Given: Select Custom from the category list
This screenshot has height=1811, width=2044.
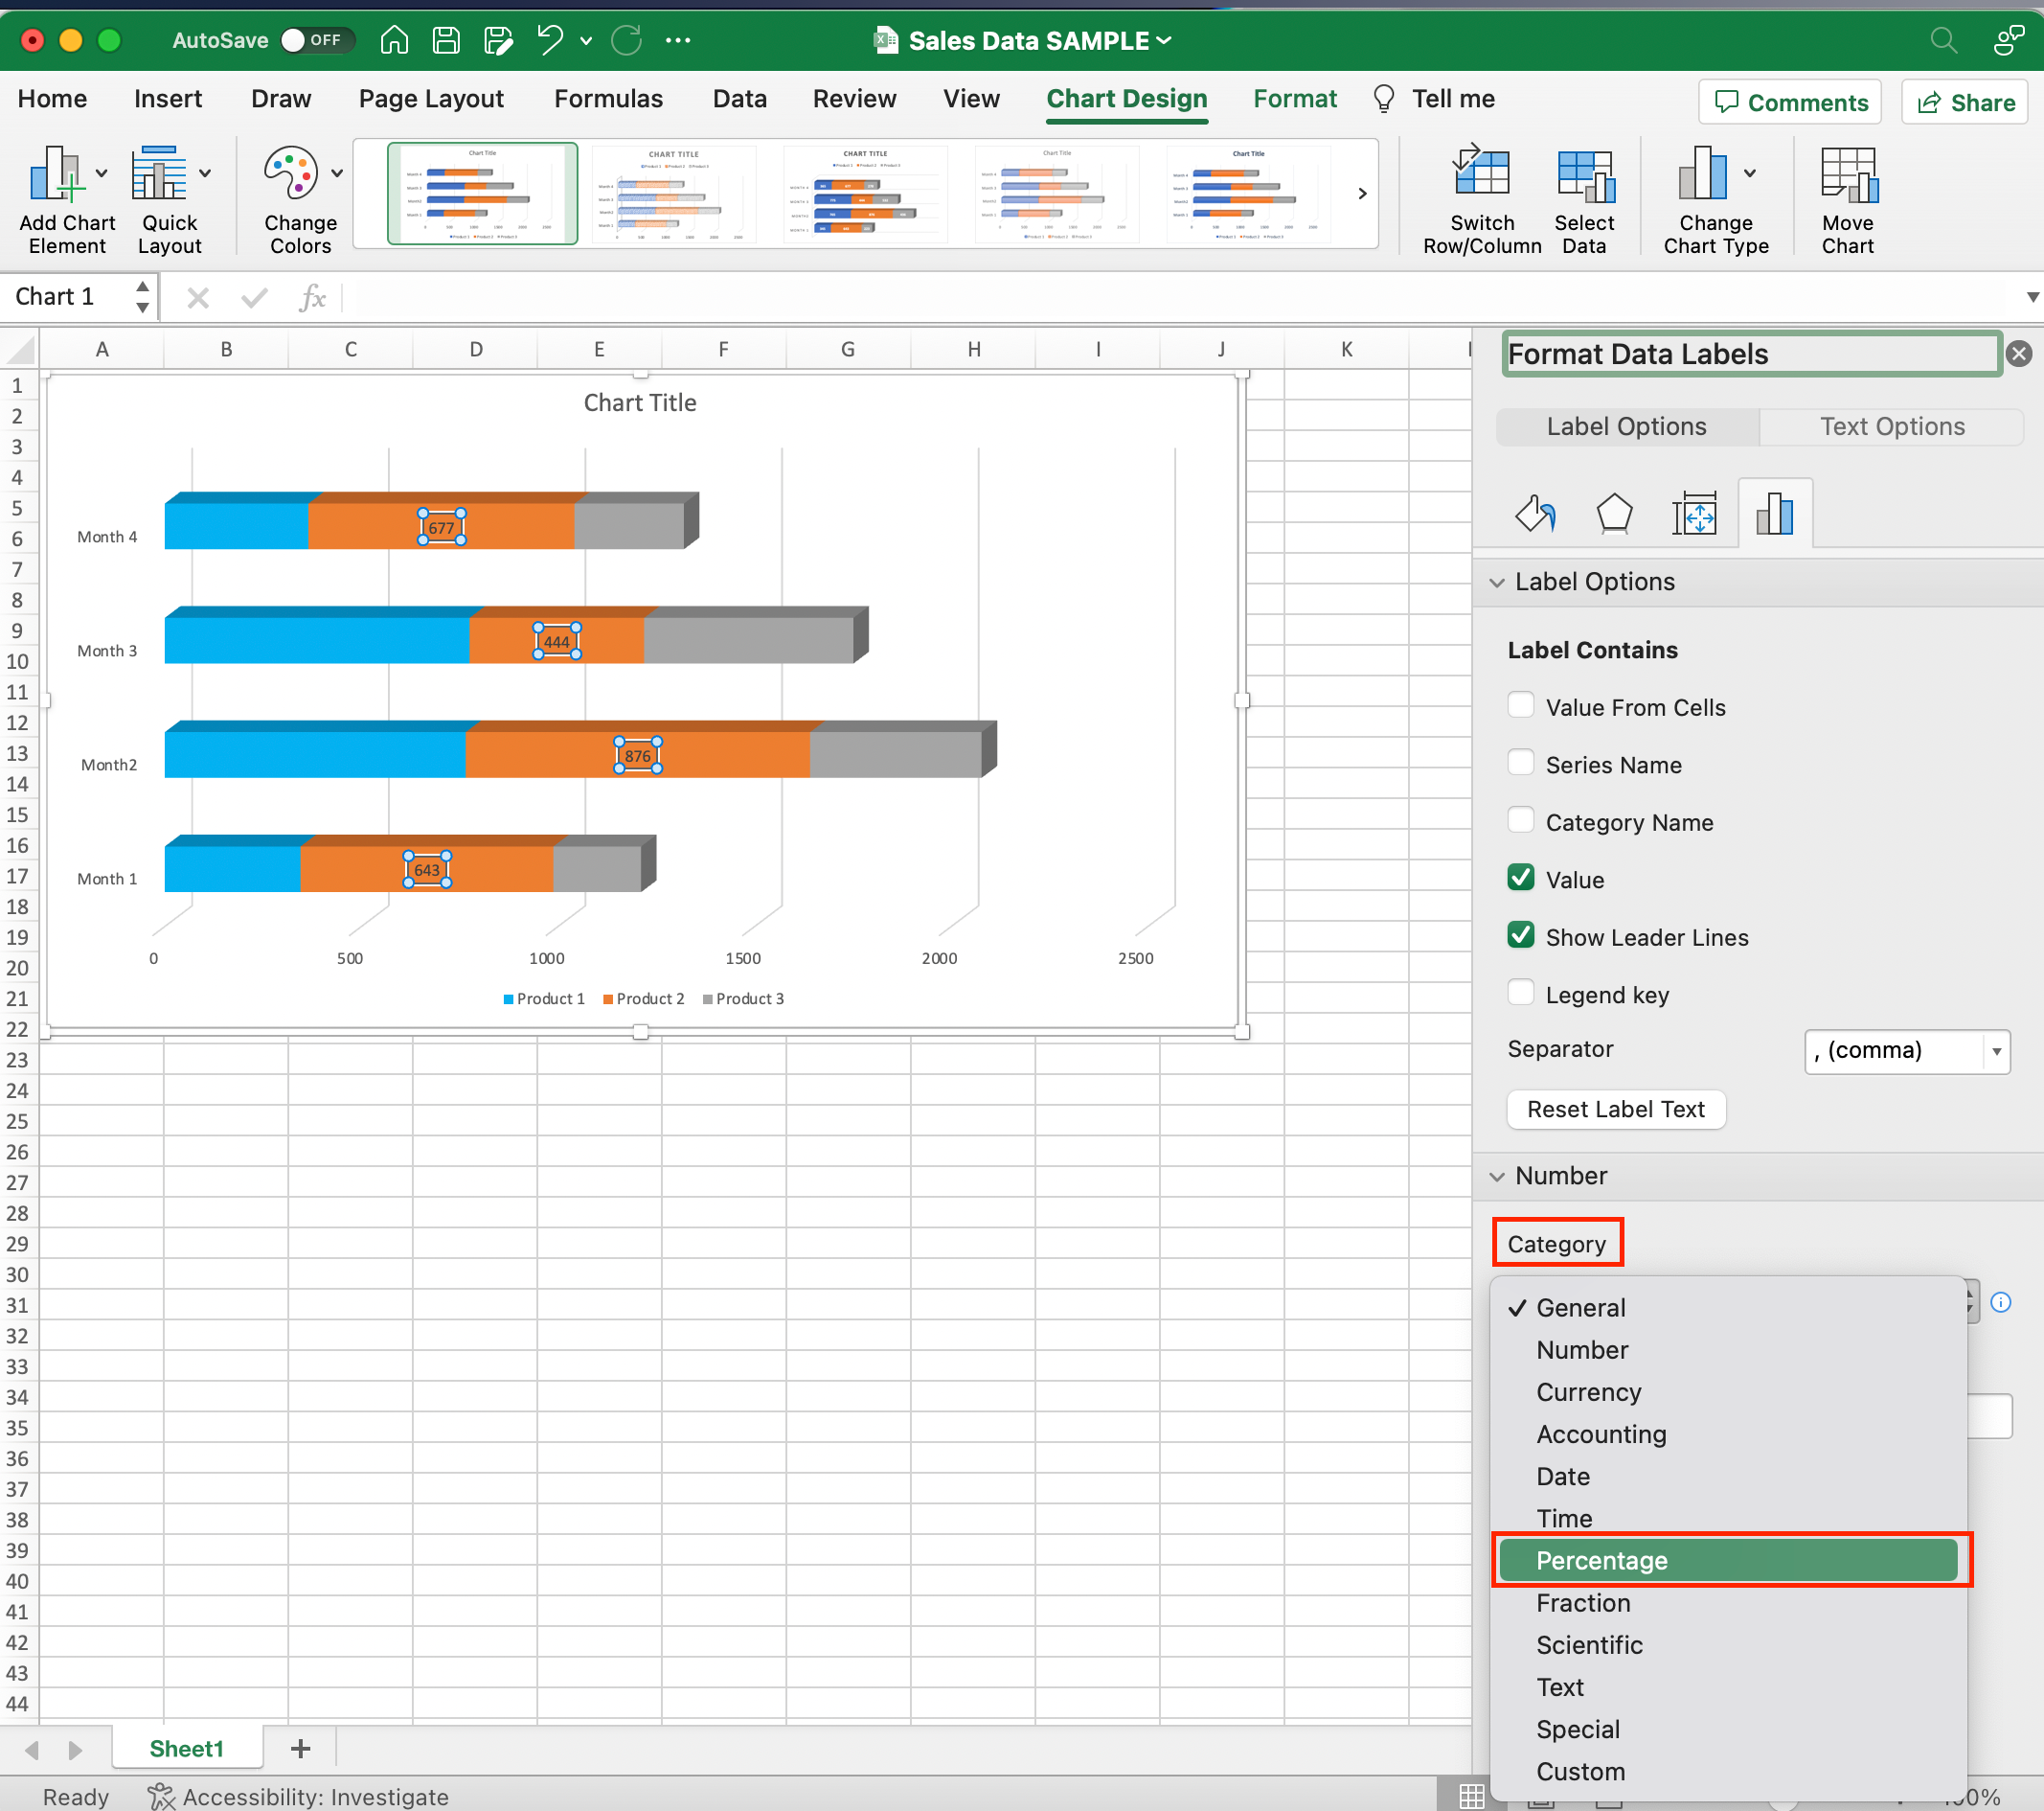Looking at the screenshot, I should (x=1728, y=1772).
